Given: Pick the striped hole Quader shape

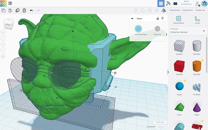Looking at the screenshot, I should coord(179,46).
